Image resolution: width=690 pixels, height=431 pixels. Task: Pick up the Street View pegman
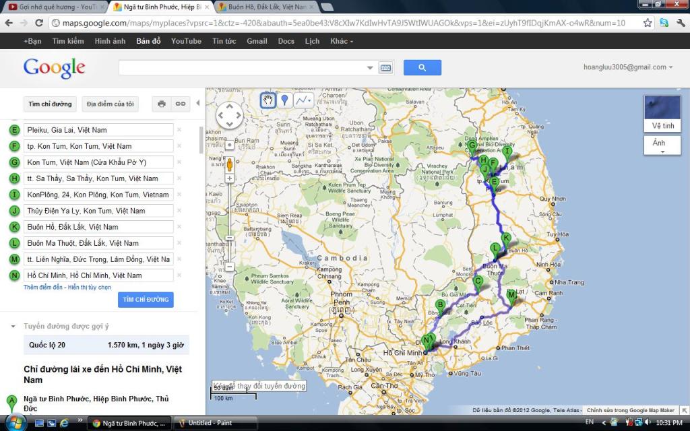[x=229, y=164]
